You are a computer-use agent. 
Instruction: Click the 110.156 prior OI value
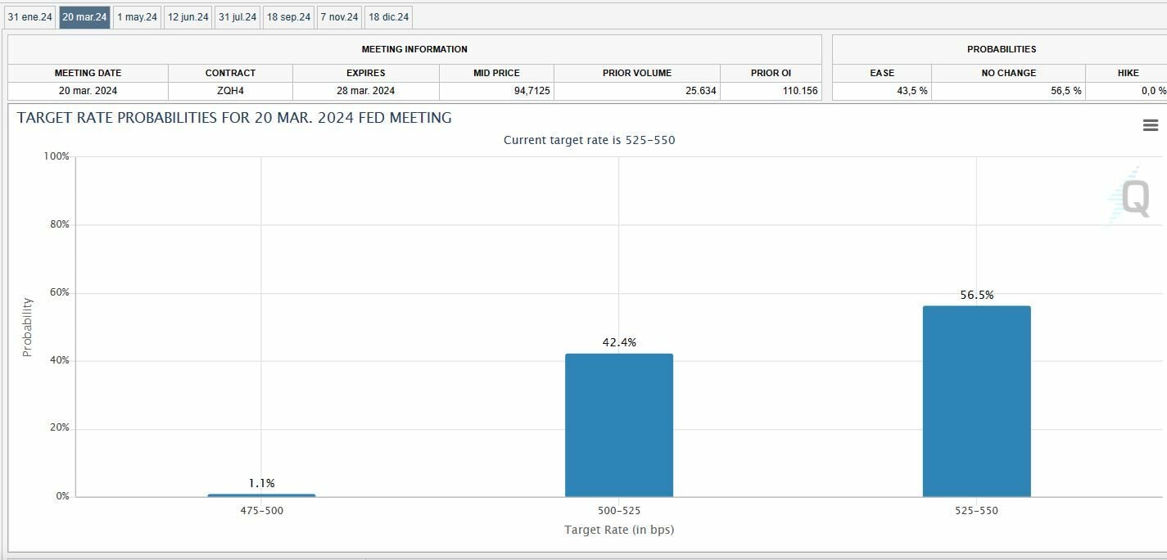(800, 91)
